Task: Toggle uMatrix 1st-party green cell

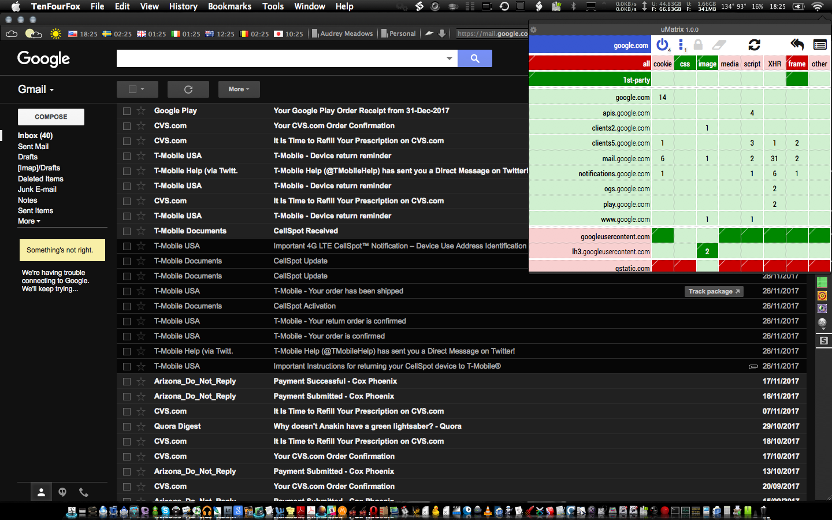Action: coord(590,80)
